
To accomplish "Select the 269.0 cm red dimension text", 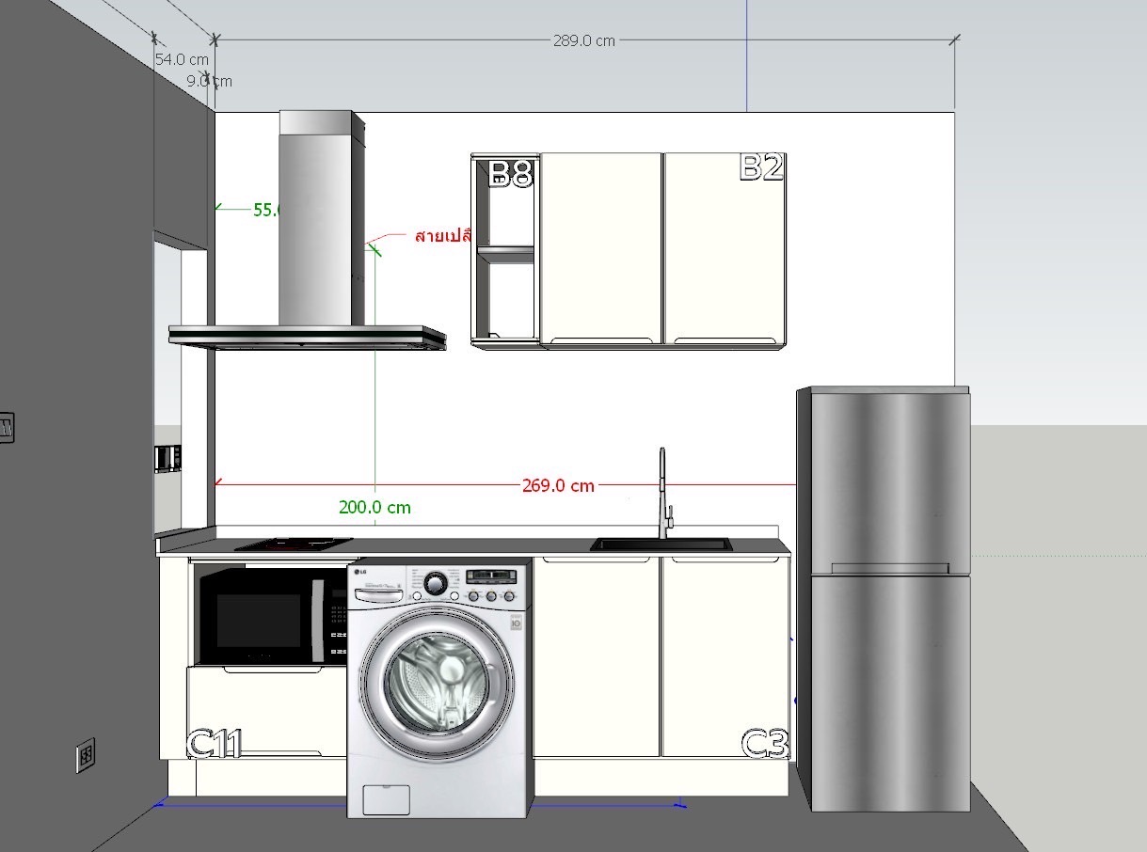I will pos(558,485).
